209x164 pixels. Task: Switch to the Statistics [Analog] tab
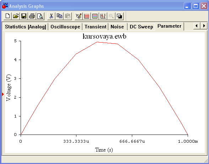click(x=26, y=27)
